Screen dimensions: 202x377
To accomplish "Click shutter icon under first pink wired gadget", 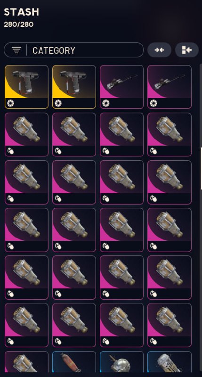I will (x=106, y=103).
